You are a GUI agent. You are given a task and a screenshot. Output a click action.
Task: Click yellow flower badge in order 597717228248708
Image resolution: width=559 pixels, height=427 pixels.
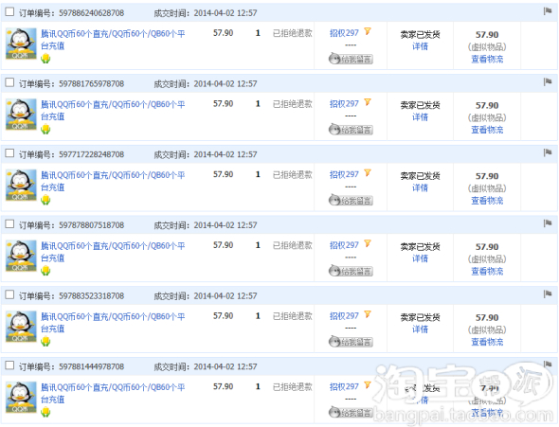click(x=45, y=200)
